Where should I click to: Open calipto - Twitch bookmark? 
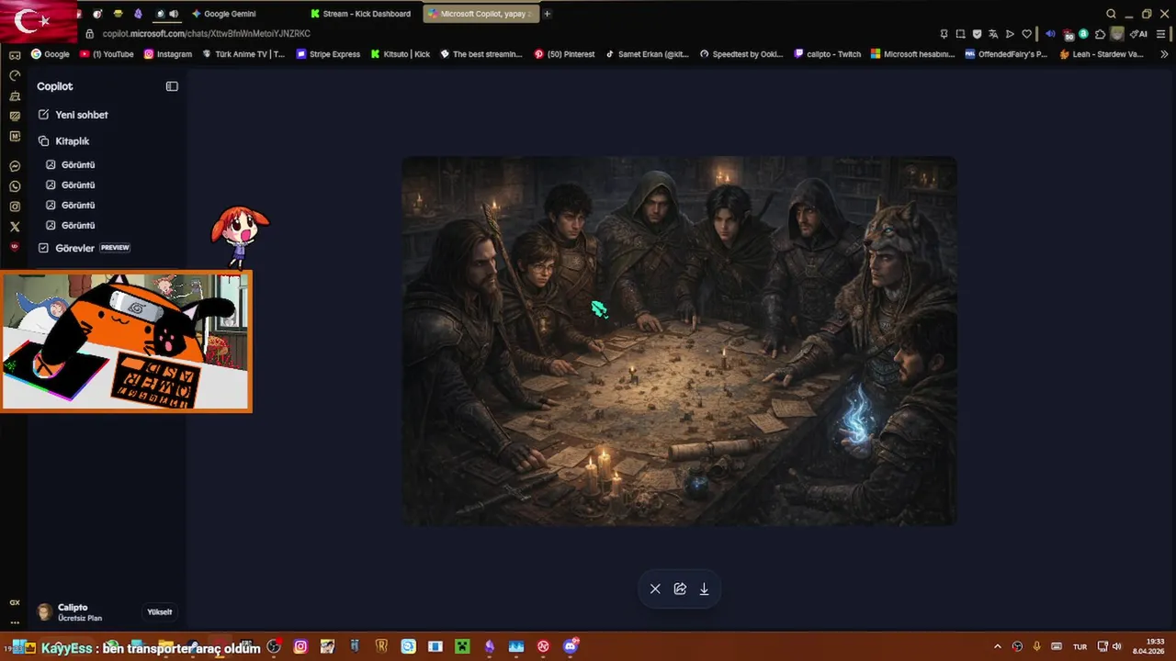pyautogui.click(x=828, y=54)
